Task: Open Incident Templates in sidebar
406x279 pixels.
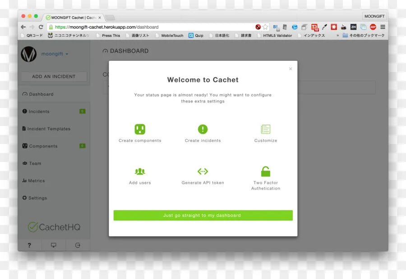Action: click(54, 129)
